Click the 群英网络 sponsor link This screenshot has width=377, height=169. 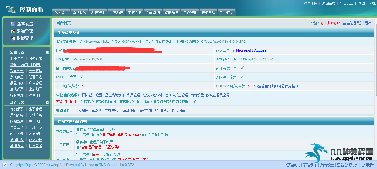click(179, 110)
